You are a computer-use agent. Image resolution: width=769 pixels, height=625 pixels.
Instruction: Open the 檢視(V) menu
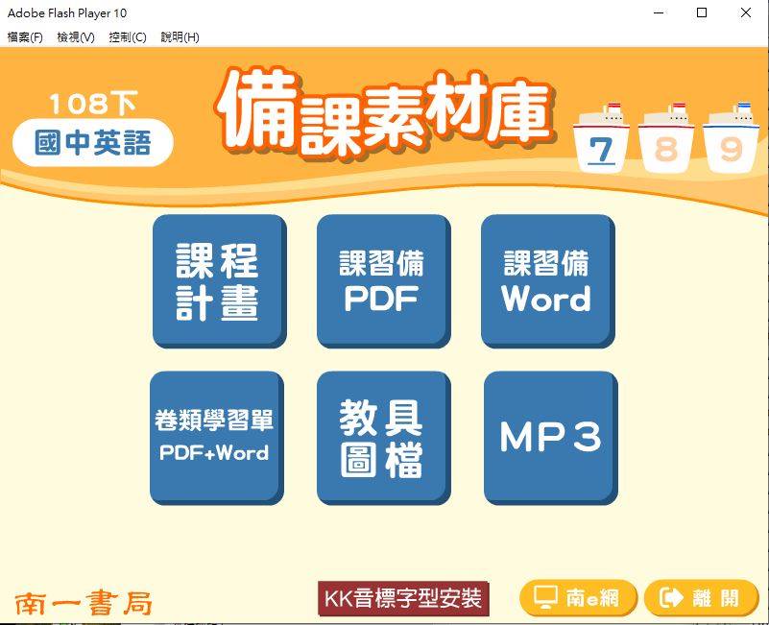(76, 37)
